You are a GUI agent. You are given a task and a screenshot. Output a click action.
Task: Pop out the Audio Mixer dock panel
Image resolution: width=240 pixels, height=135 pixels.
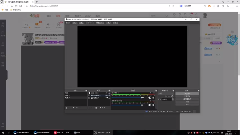156,90
